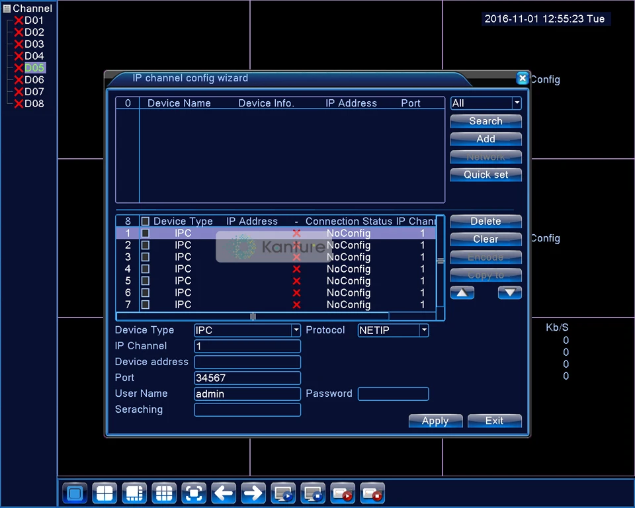
Task: Select channel D06 in the tree
Action: pos(34,80)
